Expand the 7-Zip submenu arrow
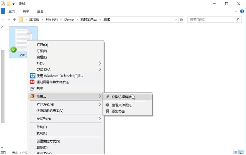The height and width of the screenshot is (155, 246). [100, 63]
